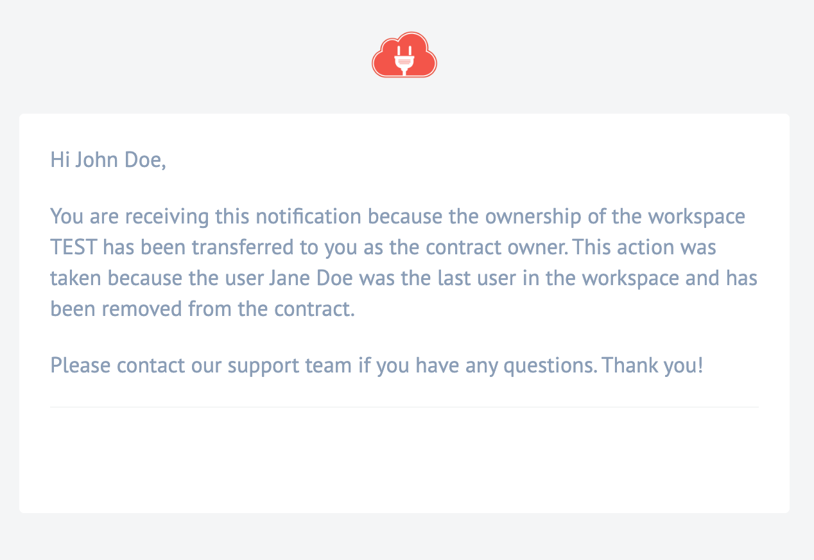Click the horizontal divider line below the message
This screenshot has height=560, width=814.
click(x=404, y=407)
